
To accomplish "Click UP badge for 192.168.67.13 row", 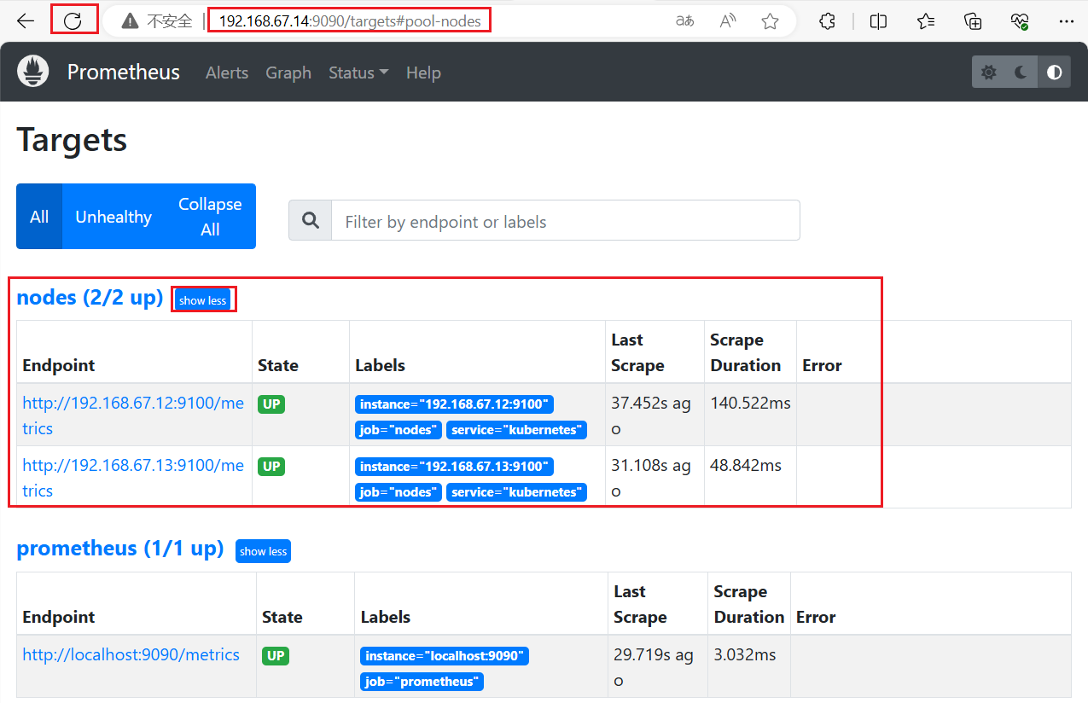I will pyautogui.click(x=271, y=467).
